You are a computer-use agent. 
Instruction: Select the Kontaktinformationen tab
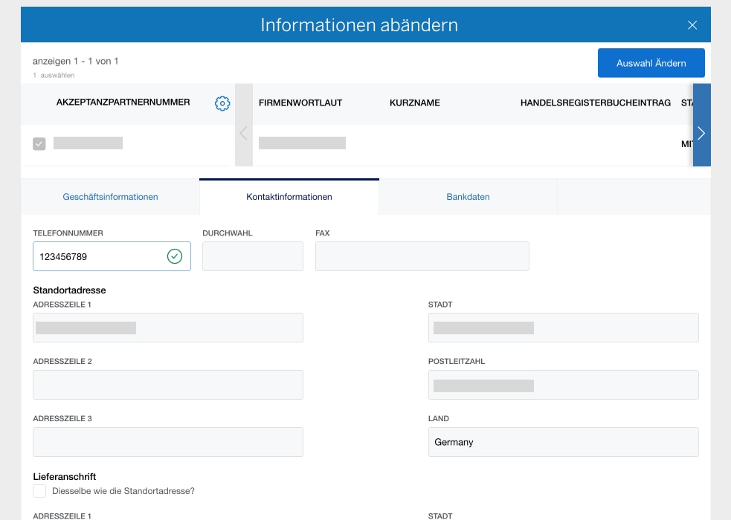click(x=289, y=196)
